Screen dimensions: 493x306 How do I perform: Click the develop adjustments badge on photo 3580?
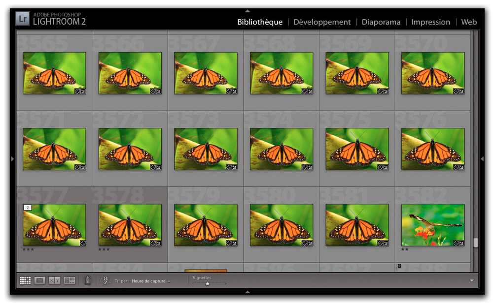(x=310, y=243)
